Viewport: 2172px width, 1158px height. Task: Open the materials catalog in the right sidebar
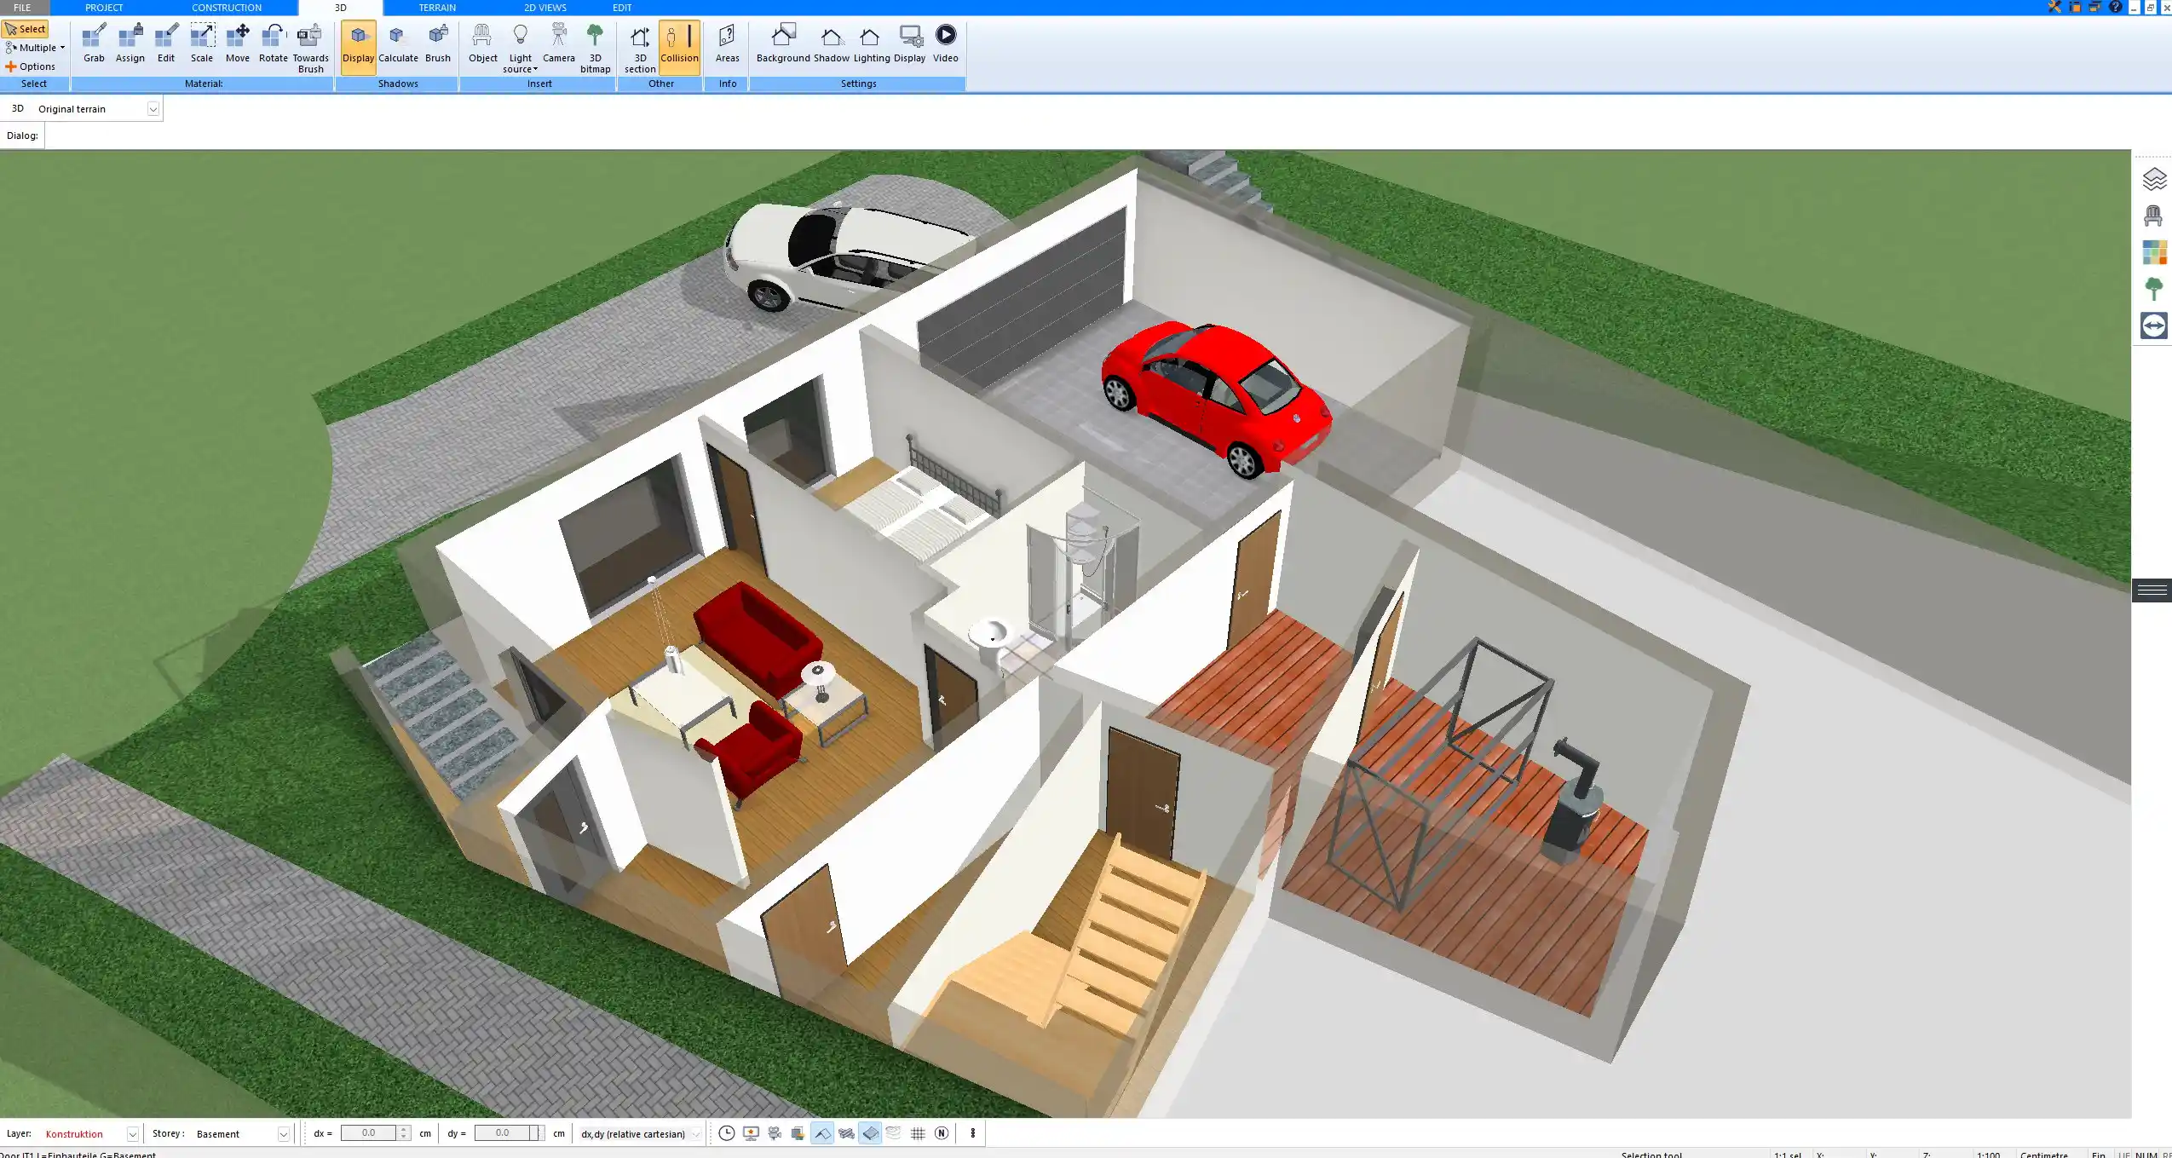pos(2155,251)
